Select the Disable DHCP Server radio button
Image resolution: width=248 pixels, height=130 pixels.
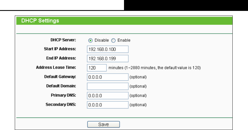tap(90, 40)
